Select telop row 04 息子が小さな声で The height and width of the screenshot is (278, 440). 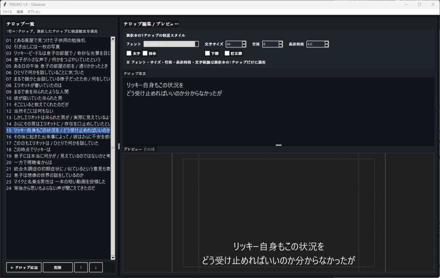(x=58, y=60)
